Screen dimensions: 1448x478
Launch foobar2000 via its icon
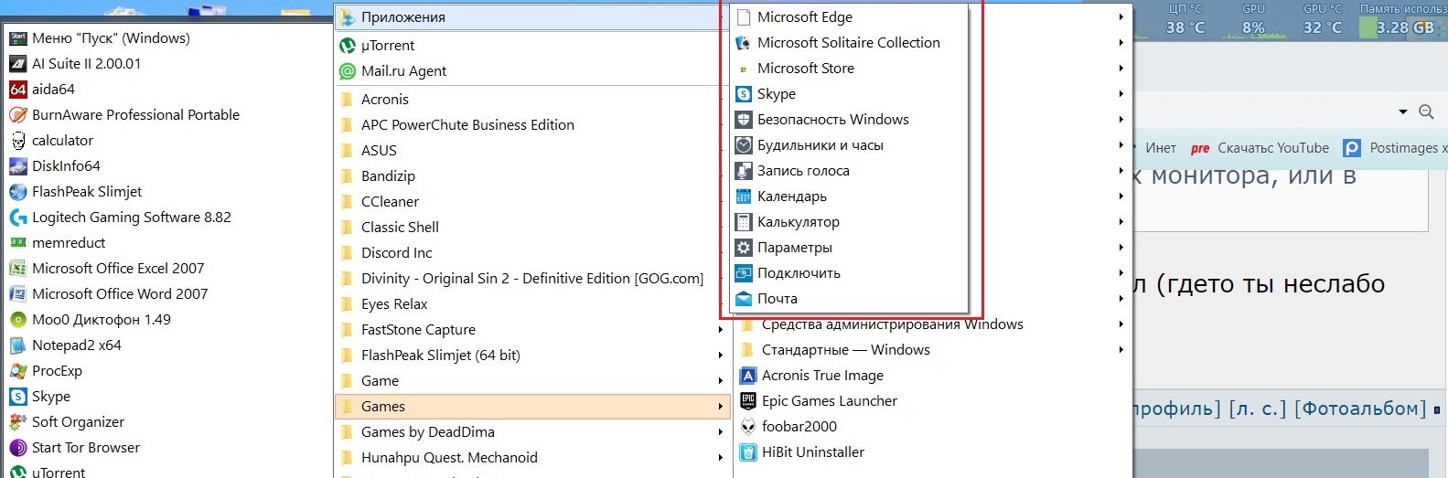[748, 427]
